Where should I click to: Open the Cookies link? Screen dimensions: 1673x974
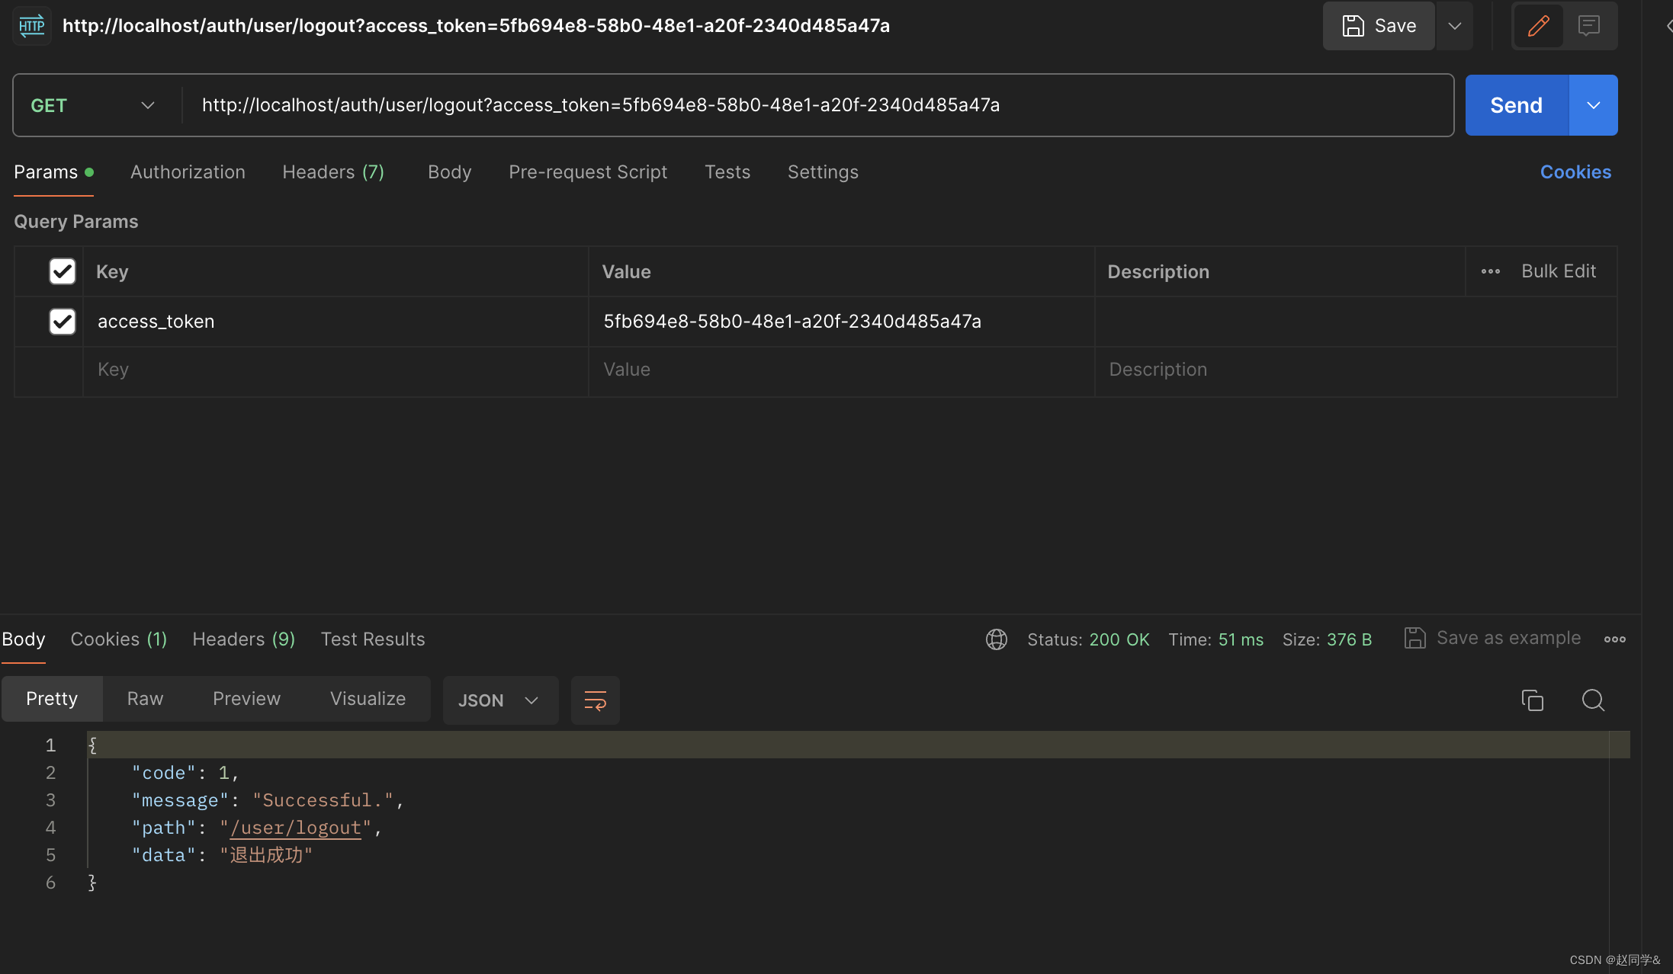click(x=1575, y=172)
